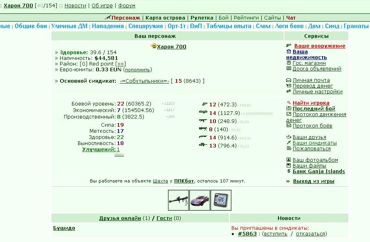Open Логи боев link
Image resolution: width=370 pixels, height=242 pixels.
289,26
